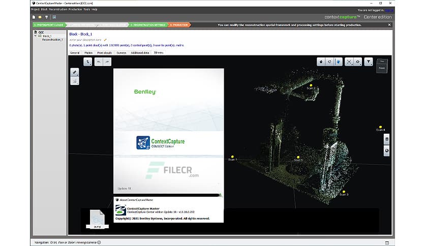The image size is (425, 246).
Task: Click the Front face of the view cube
Action: 382,68
